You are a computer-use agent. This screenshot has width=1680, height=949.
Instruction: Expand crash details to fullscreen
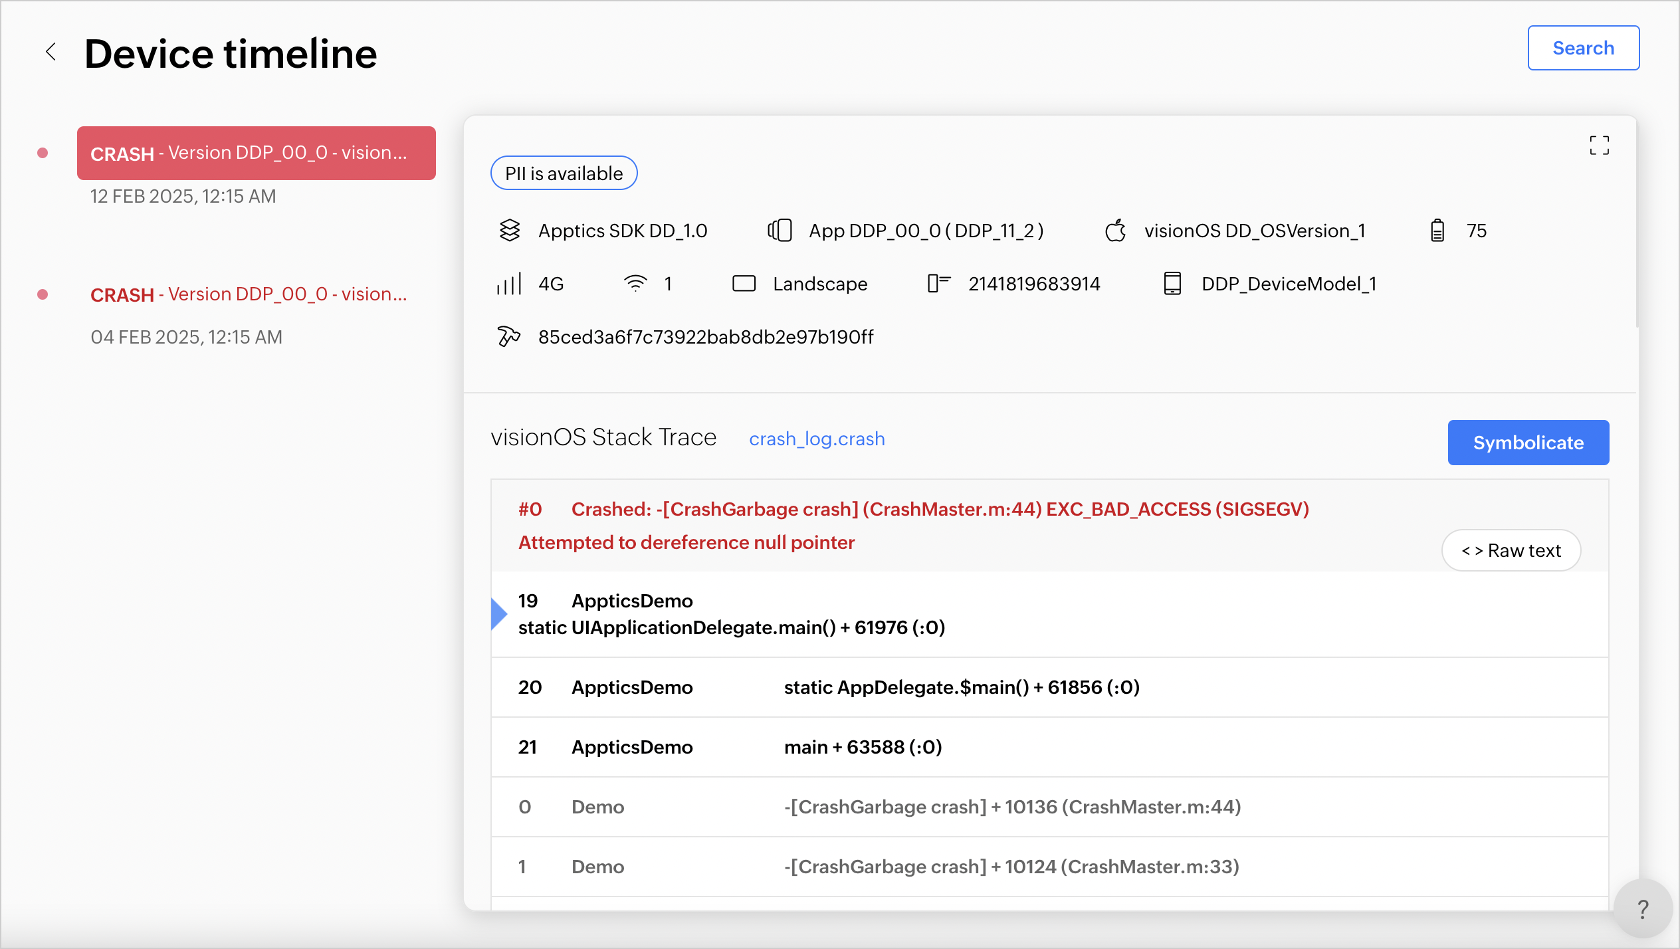pyautogui.click(x=1599, y=145)
